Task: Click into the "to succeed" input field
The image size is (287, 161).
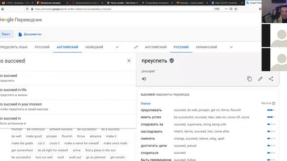Action: pos(62,61)
